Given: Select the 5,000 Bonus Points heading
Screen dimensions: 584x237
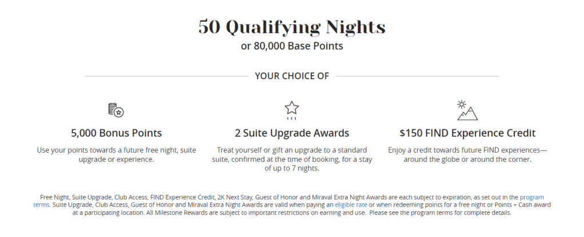Looking at the screenshot, I should 117,133.
